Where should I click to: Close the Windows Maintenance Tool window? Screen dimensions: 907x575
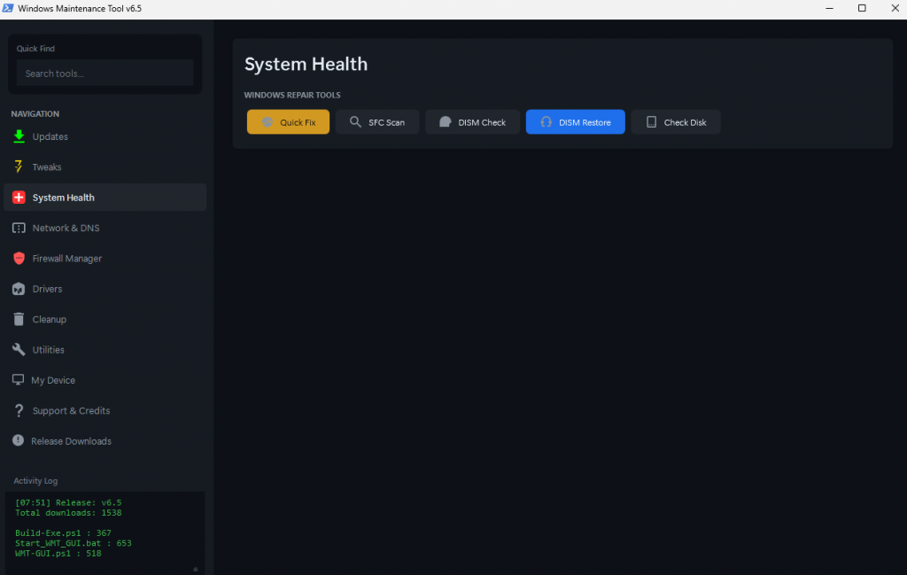tap(895, 8)
